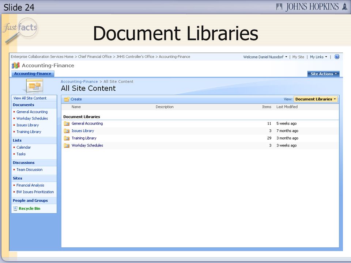Click the '3 months ago' modified value

(287, 138)
